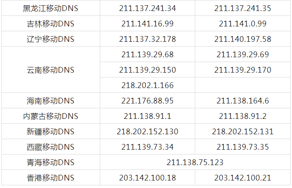The width and height of the screenshot is (292, 188).
Task: Select the 211.141.0.99 cell
Action: [x=243, y=24]
